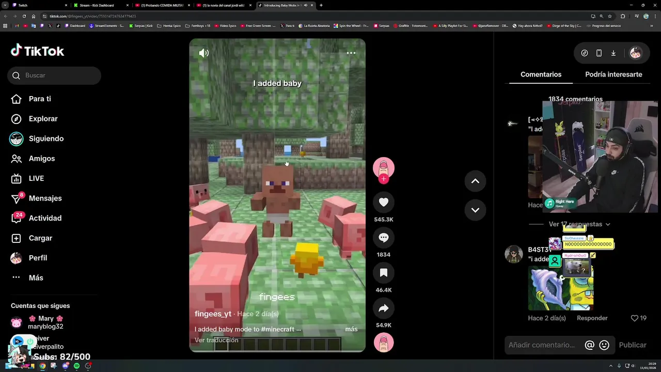Follow creator using the red plus badge

coord(384,179)
